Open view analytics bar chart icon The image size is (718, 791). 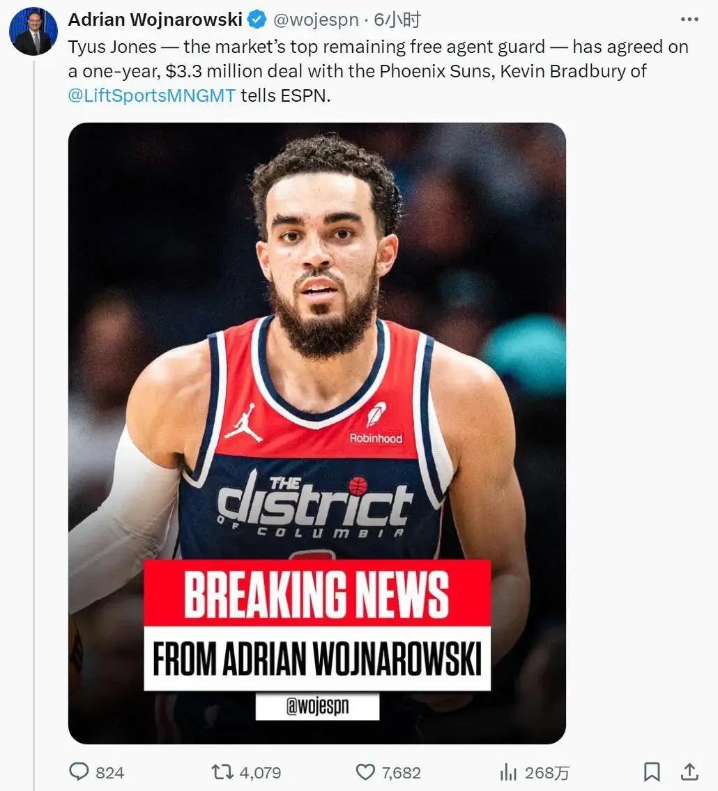point(508,772)
